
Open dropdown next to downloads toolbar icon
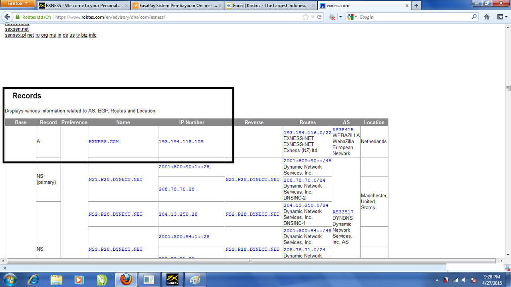click(x=340, y=17)
